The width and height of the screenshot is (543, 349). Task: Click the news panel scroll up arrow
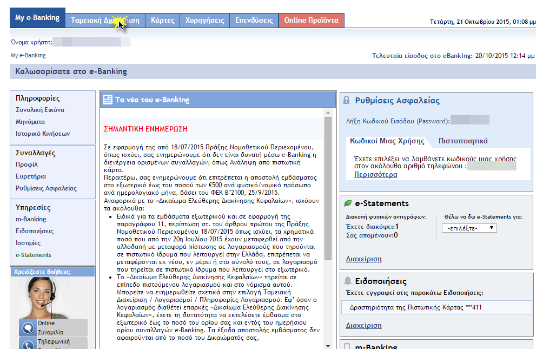point(328,113)
